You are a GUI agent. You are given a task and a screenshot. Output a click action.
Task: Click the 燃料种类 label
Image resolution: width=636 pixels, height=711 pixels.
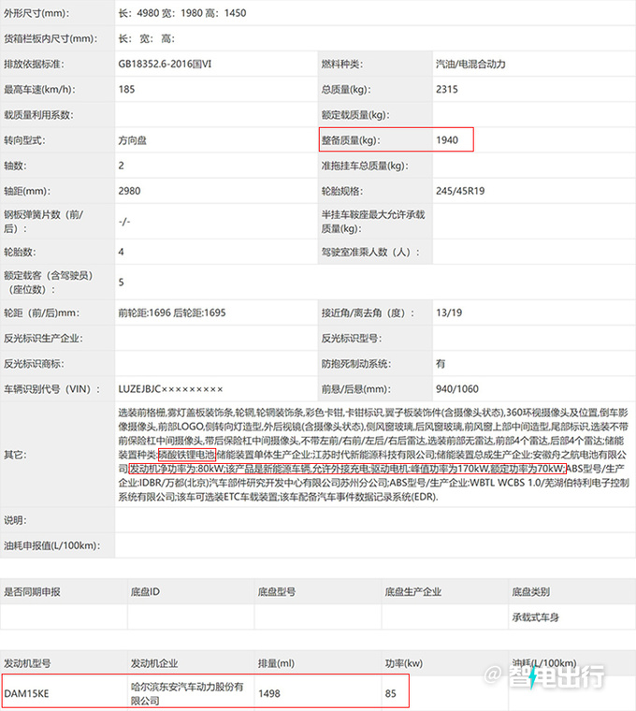coord(342,64)
